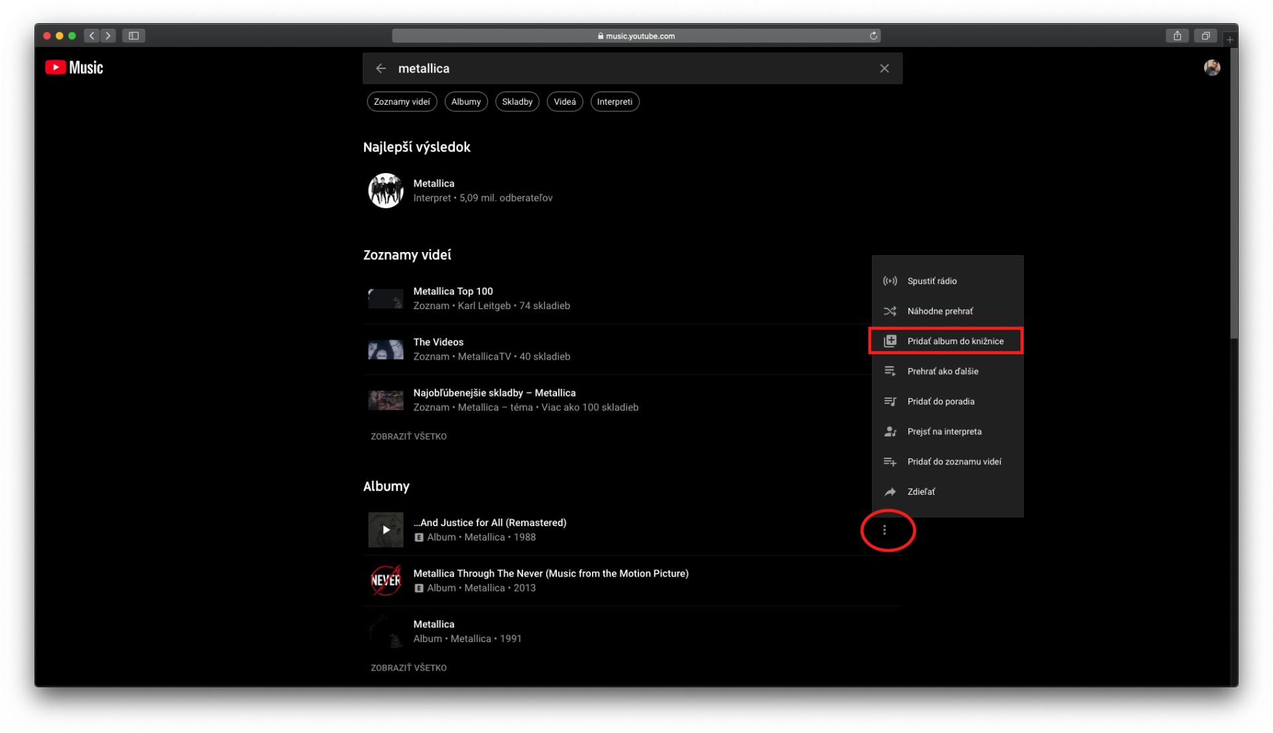Select the Spustiť rádio menu entry
The width and height of the screenshot is (1273, 733).
coord(947,281)
